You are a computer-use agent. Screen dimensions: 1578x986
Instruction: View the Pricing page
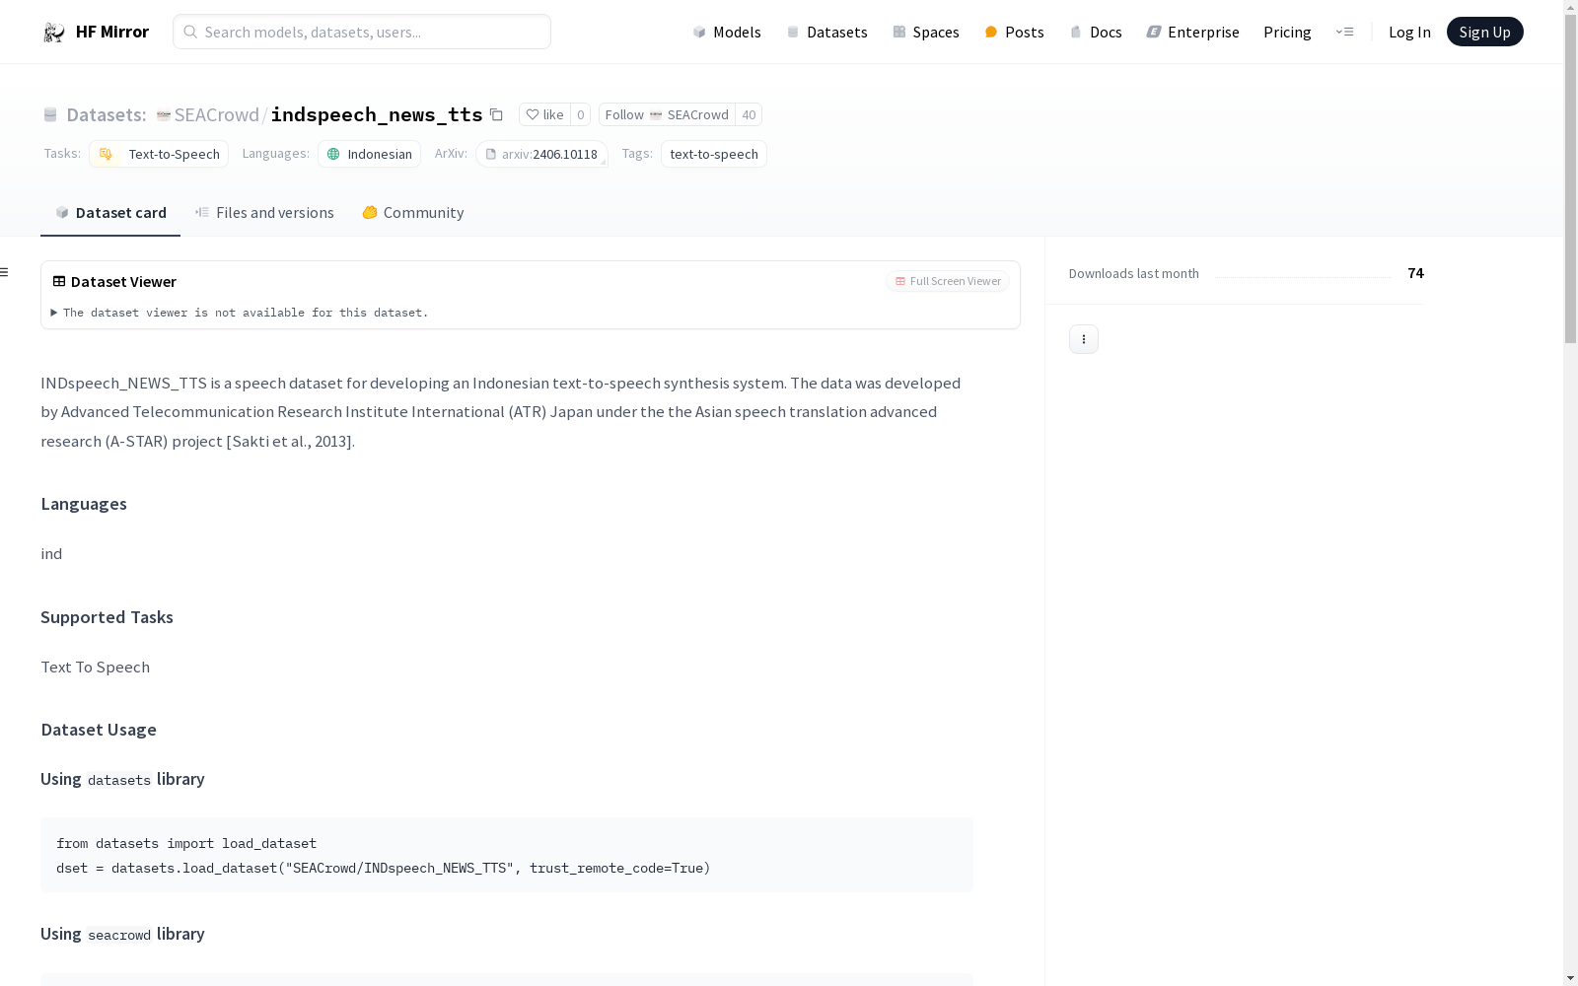(1287, 32)
